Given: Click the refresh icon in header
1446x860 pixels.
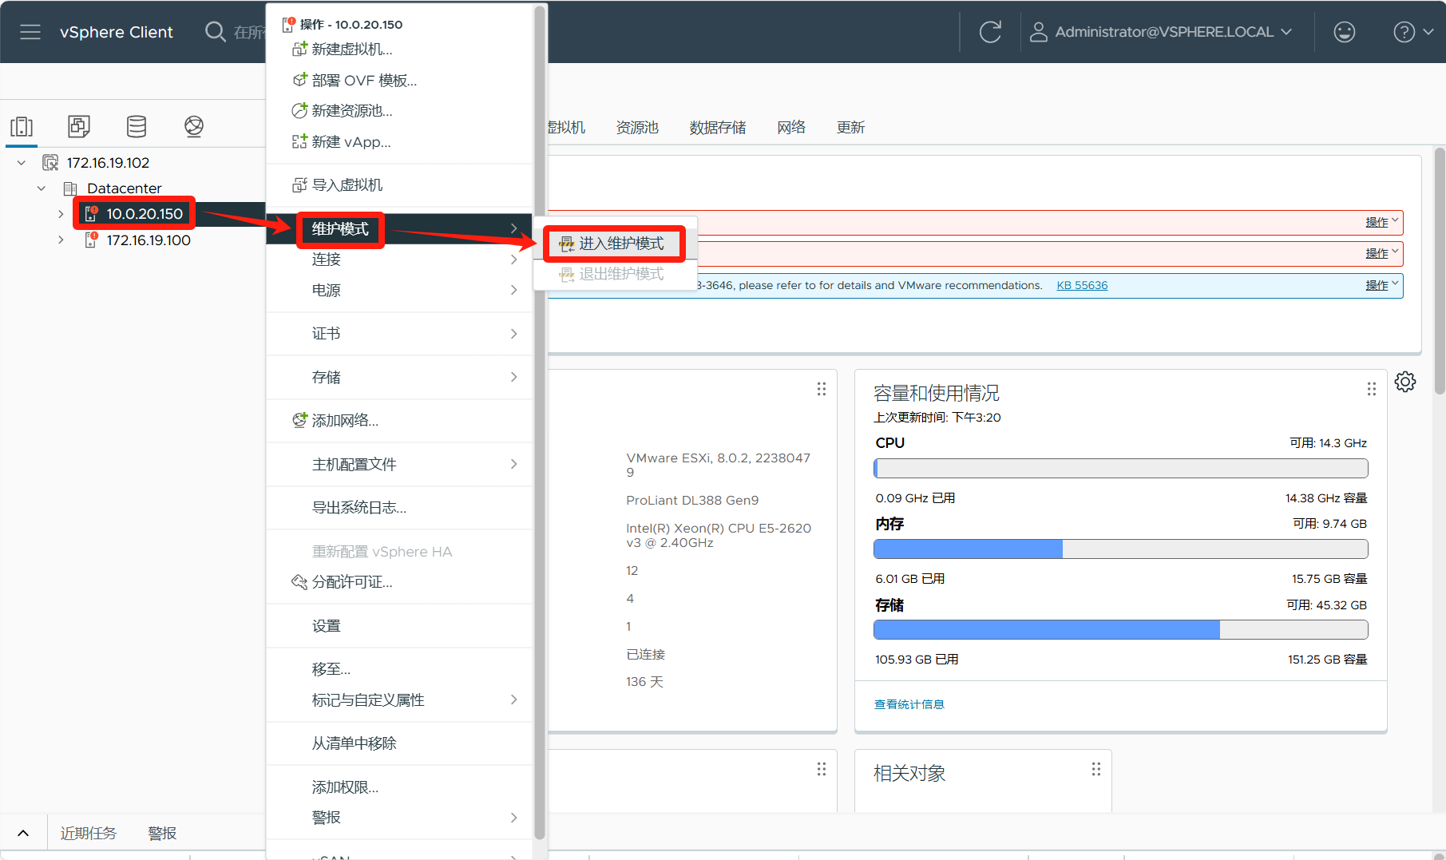Looking at the screenshot, I should click(990, 32).
